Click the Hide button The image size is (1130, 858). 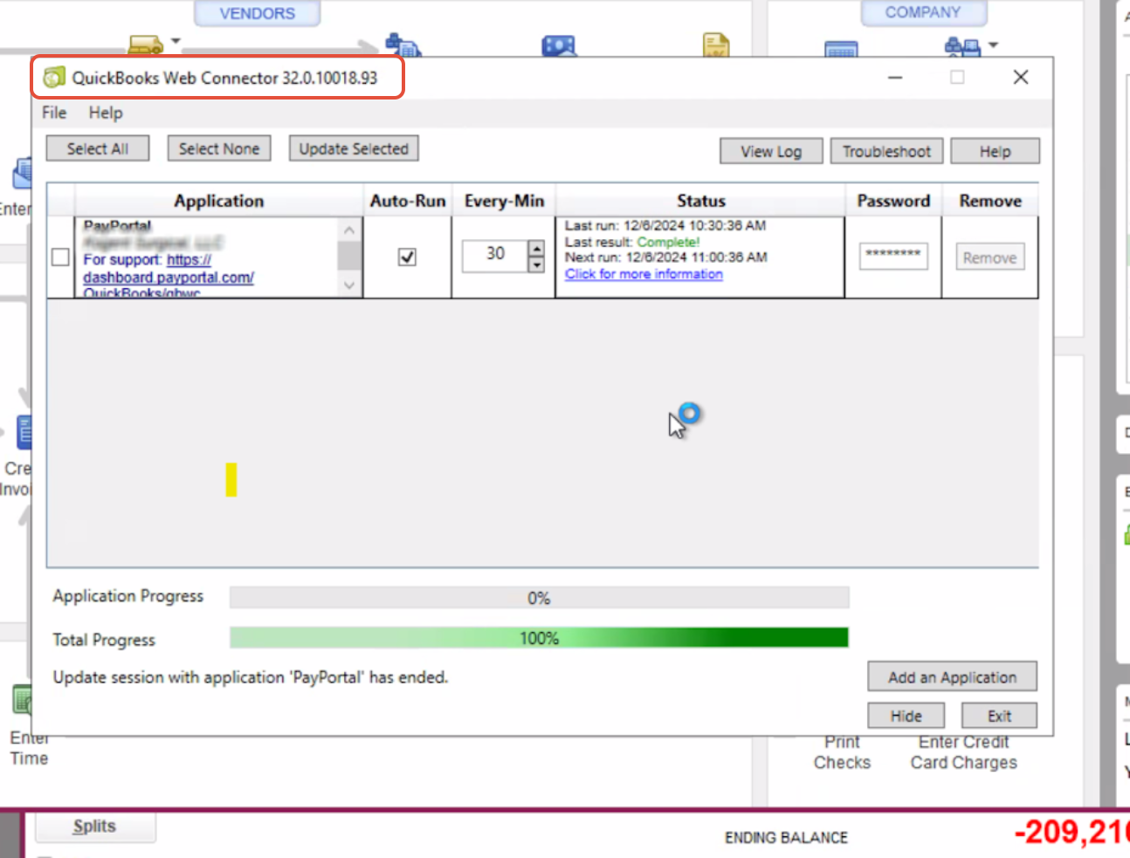point(906,716)
